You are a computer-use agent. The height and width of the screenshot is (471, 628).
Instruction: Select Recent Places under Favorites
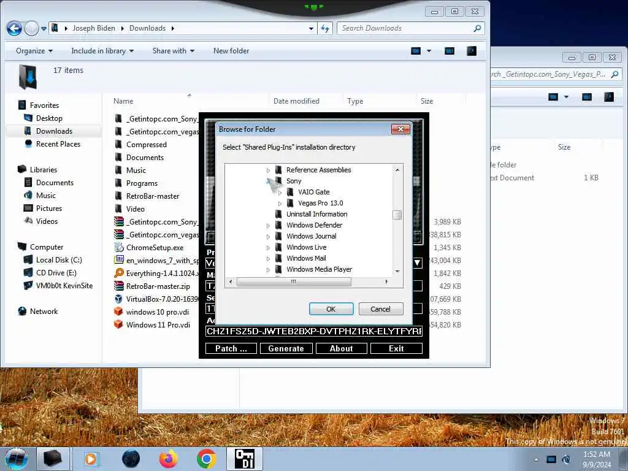click(x=58, y=144)
